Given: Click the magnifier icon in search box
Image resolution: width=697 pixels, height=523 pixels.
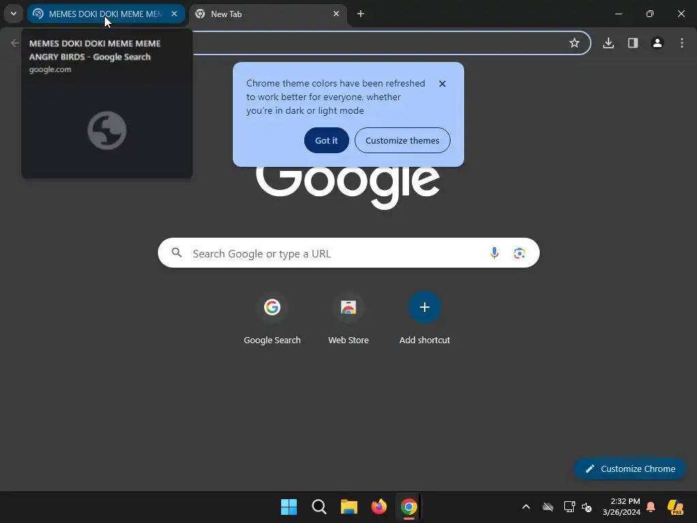Looking at the screenshot, I should 176,253.
